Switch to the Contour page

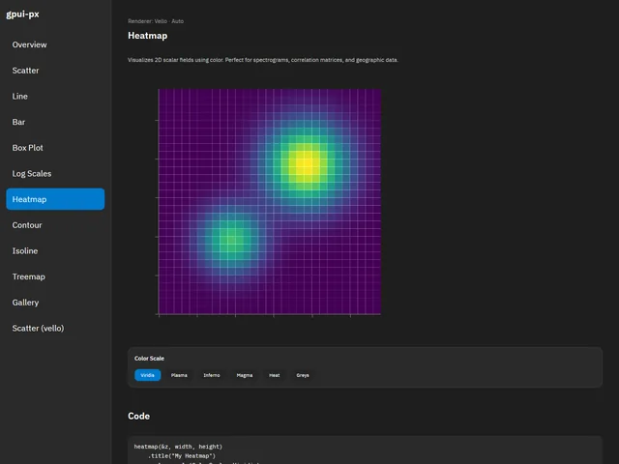tap(55, 225)
